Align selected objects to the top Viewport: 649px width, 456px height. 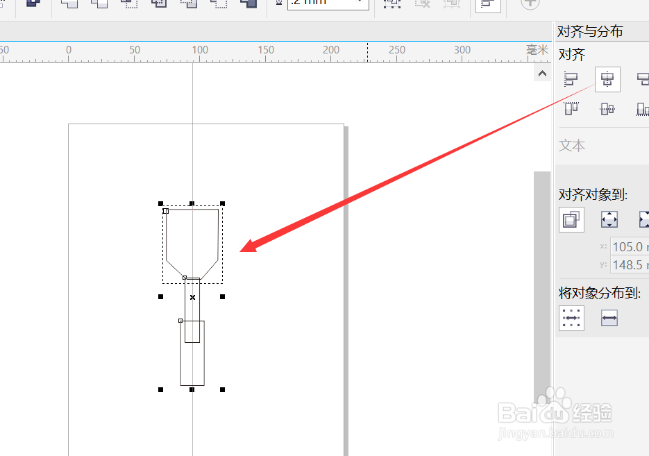(571, 109)
